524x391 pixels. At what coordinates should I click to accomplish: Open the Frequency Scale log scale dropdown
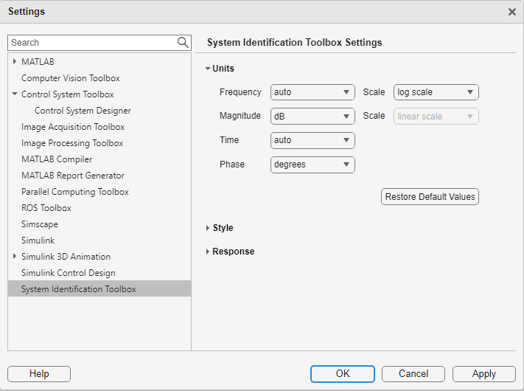436,92
